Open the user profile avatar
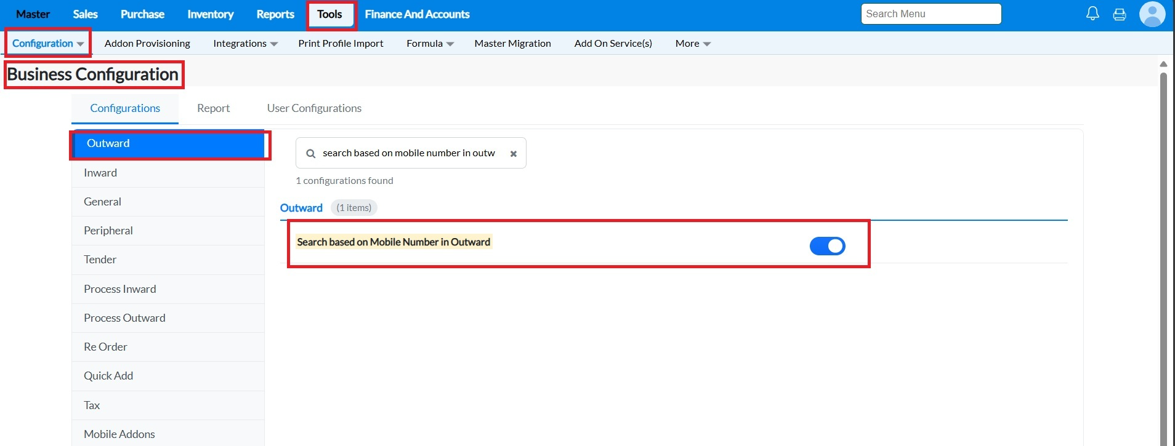This screenshot has width=1175, height=446. pyautogui.click(x=1152, y=14)
